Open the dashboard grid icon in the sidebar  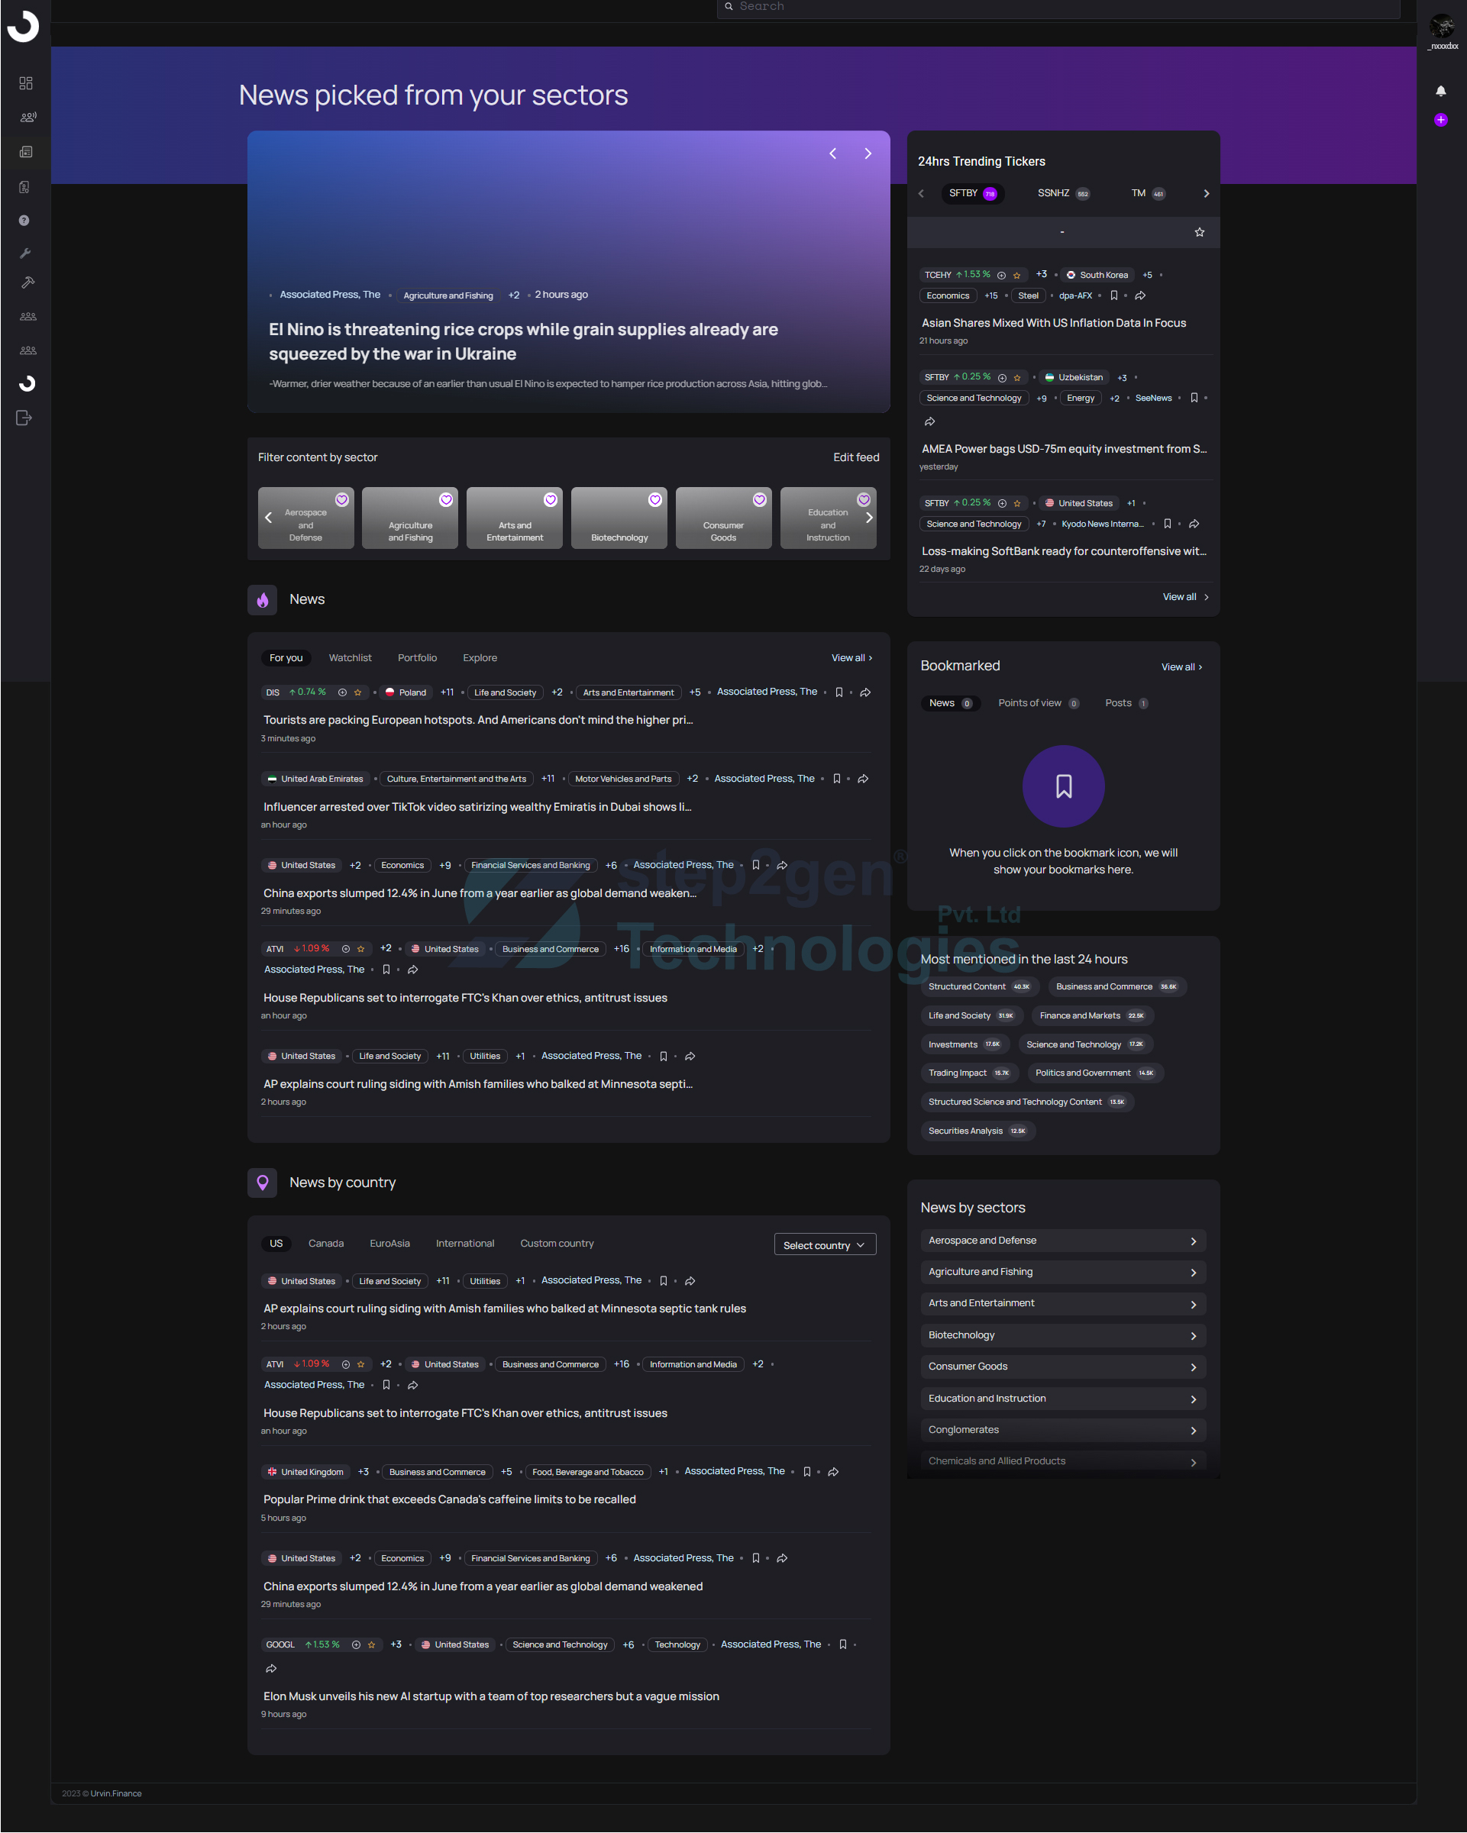coord(27,82)
